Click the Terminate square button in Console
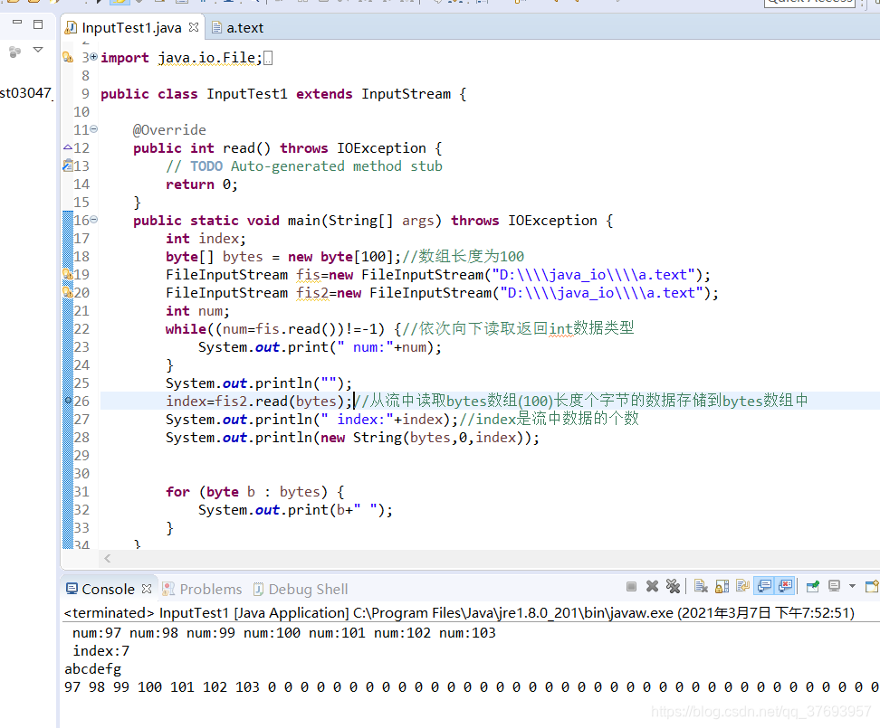The image size is (880, 728). pos(631,587)
